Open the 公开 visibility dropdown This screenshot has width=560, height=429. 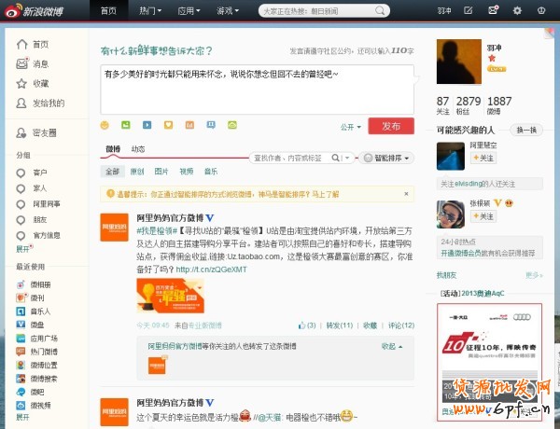pyautogui.click(x=350, y=127)
